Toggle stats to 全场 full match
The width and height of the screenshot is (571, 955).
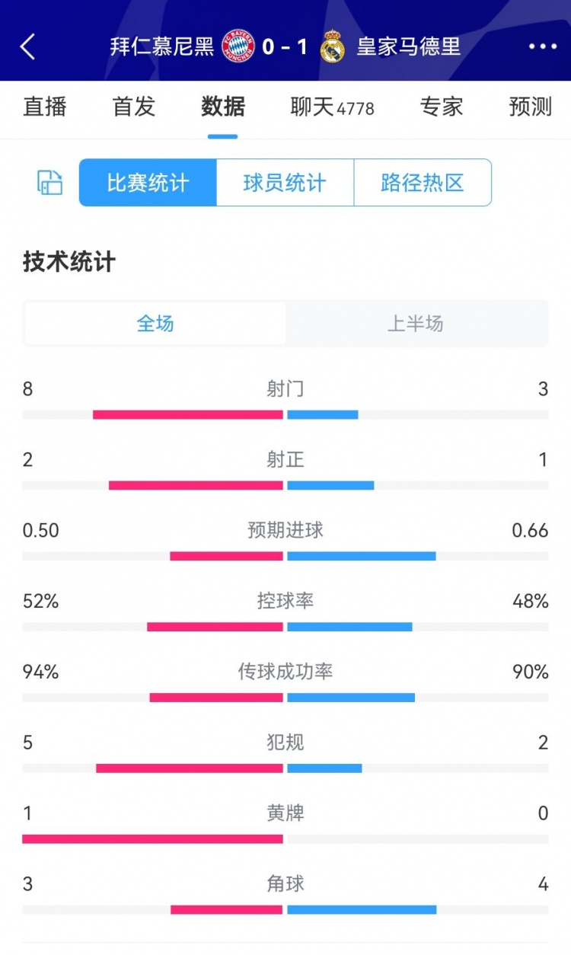(x=155, y=324)
